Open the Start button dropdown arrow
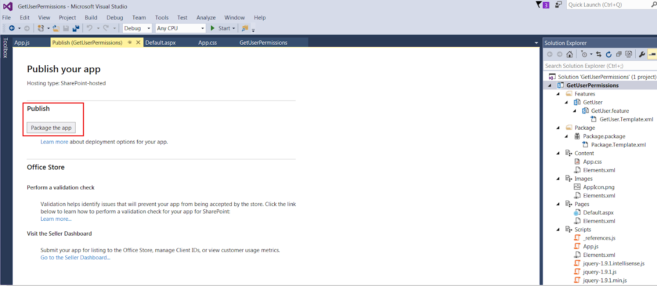 [234, 28]
